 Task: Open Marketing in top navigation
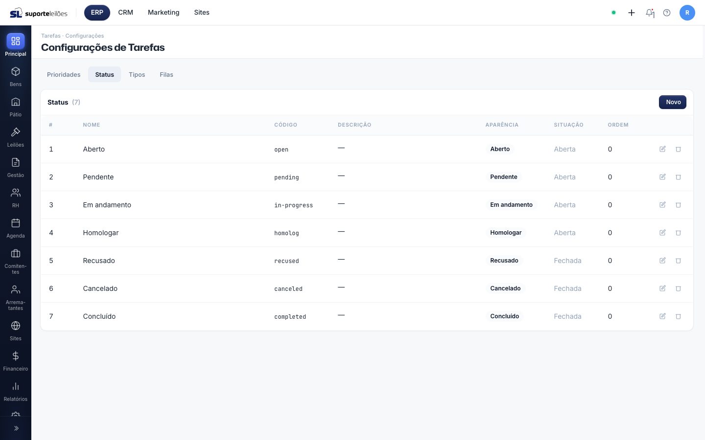coord(164,13)
